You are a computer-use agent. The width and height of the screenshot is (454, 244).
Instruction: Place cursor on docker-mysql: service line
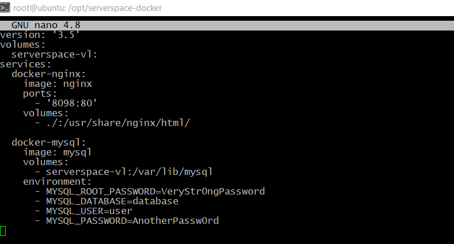coord(48,143)
